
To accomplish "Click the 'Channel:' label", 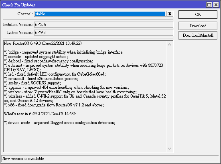I will click(x=25, y=14).
